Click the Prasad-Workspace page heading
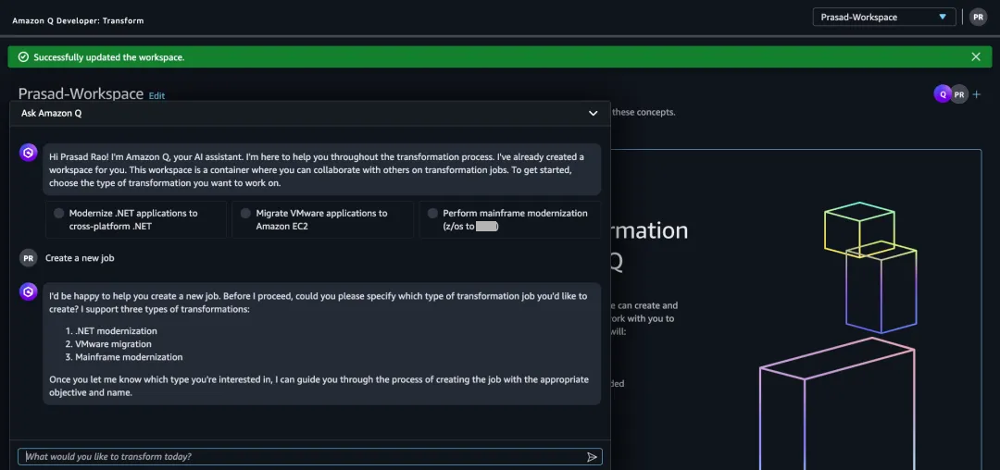This screenshot has height=470, width=1000. [x=81, y=93]
